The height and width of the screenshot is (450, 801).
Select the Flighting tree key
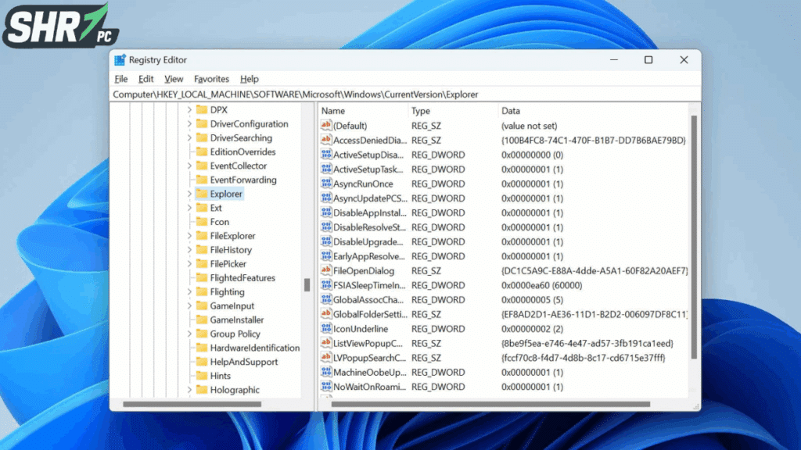click(228, 292)
